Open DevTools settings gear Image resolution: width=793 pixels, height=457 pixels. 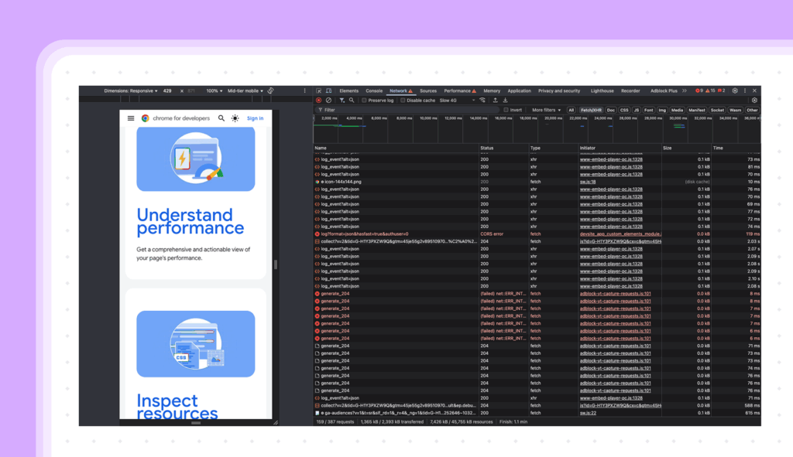[x=735, y=90]
